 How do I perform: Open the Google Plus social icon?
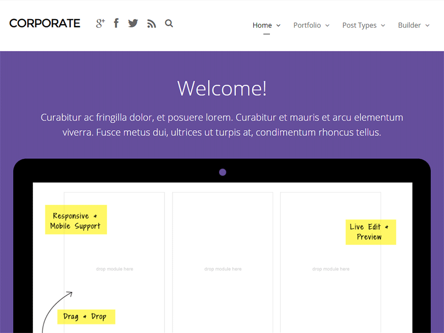pos(100,23)
